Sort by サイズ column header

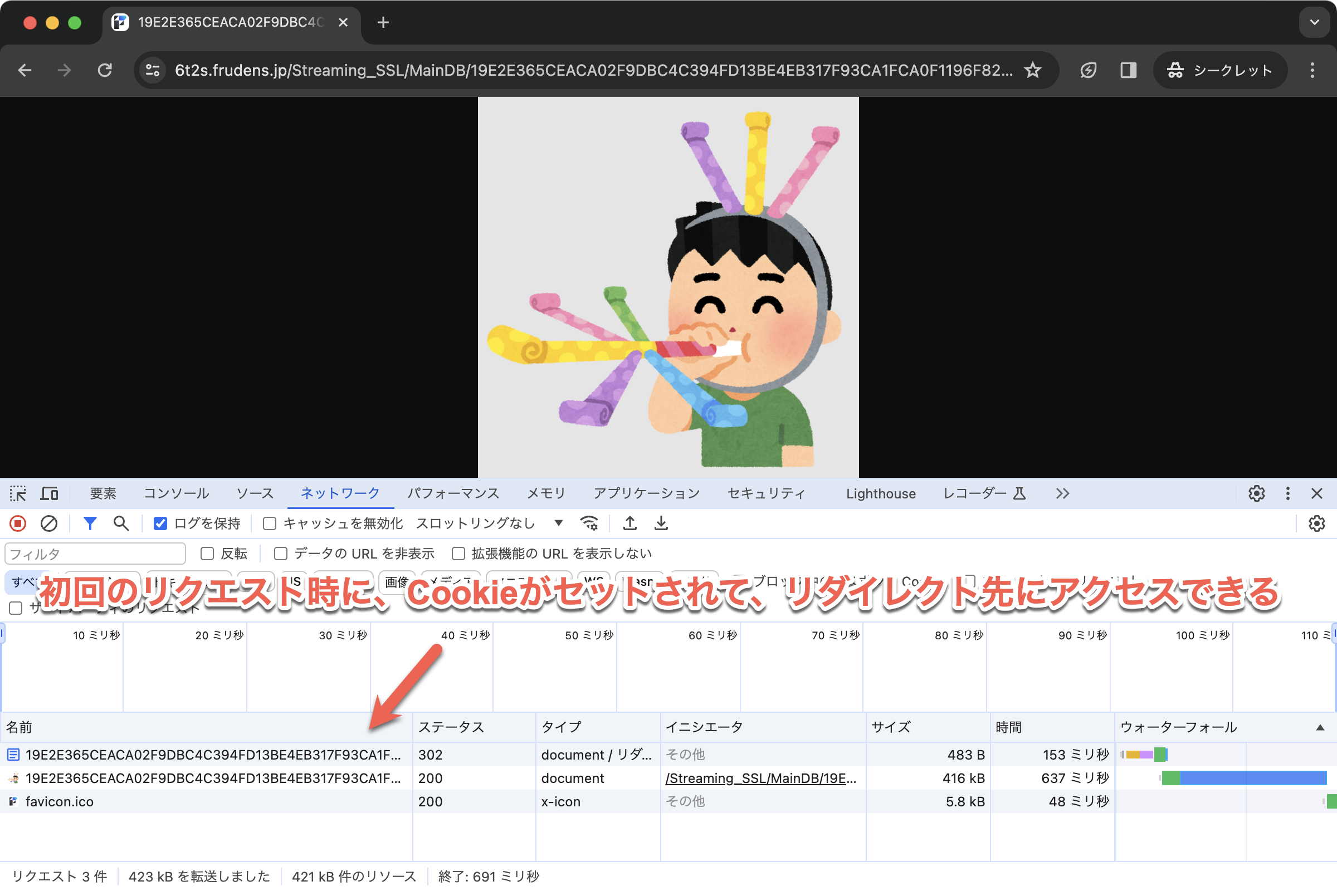(x=928, y=727)
